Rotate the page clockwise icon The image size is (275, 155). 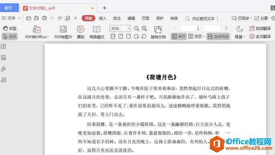(136, 36)
